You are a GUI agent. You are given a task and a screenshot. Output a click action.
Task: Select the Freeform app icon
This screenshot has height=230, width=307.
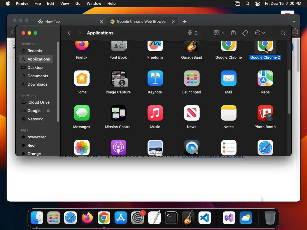155,46
